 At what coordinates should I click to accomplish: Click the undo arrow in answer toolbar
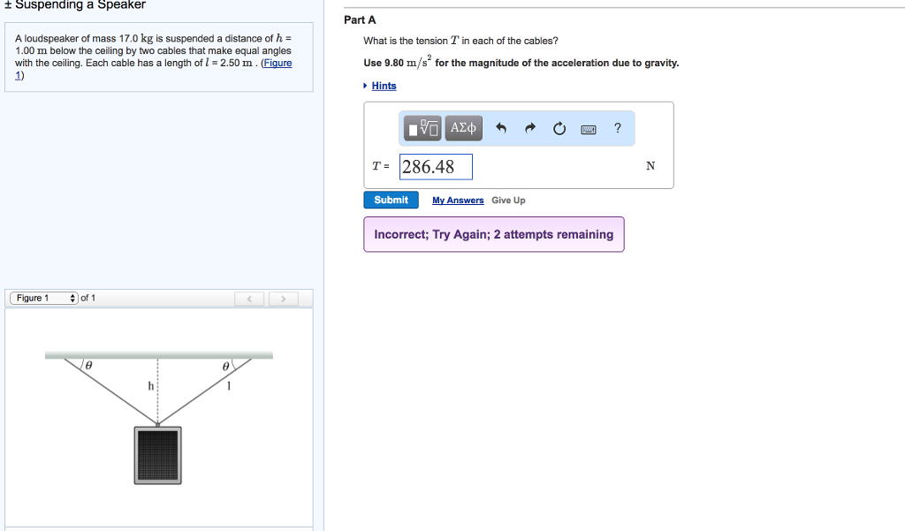pyautogui.click(x=501, y=129)
